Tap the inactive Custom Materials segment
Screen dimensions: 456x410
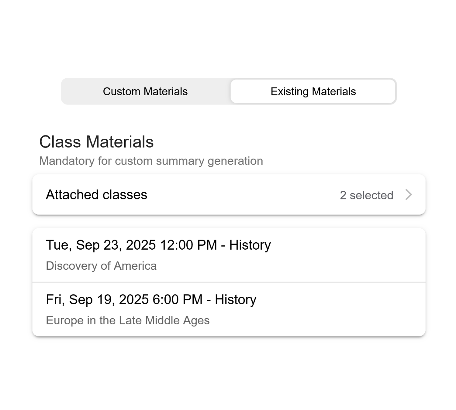coord(145,91)
